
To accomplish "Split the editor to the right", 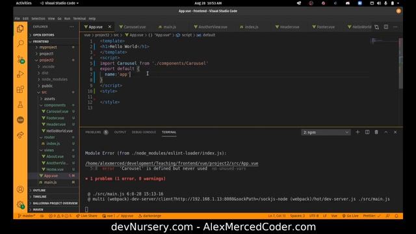I will point(386,27).
